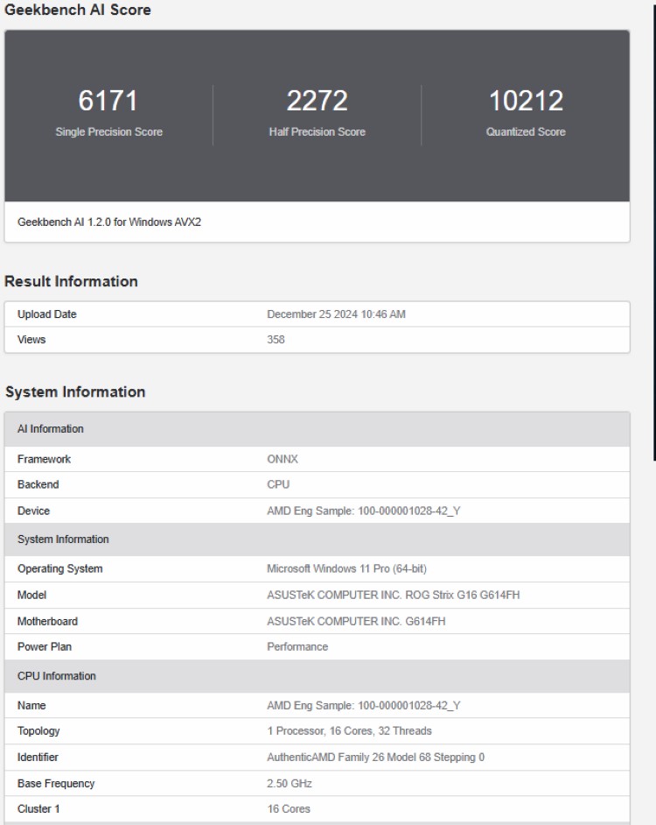The width and height of the screenshot is (656, 825).
Task: Select the 358 views value
Action: click(x=276, y=339)
